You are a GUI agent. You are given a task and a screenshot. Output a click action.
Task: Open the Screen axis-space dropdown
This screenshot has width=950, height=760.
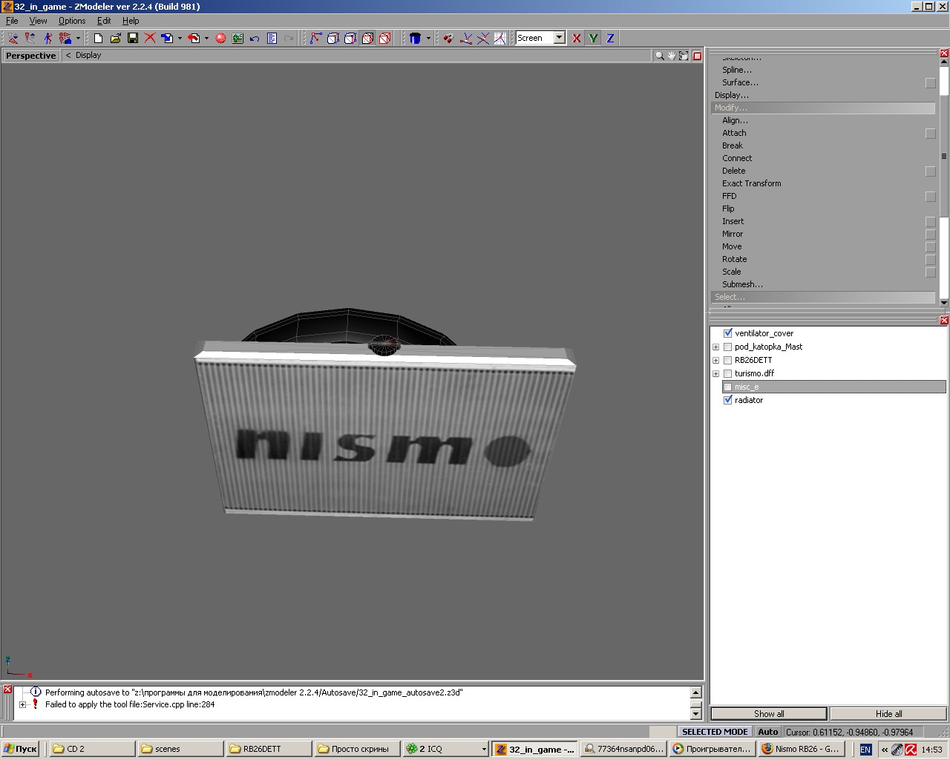[560, 38]
